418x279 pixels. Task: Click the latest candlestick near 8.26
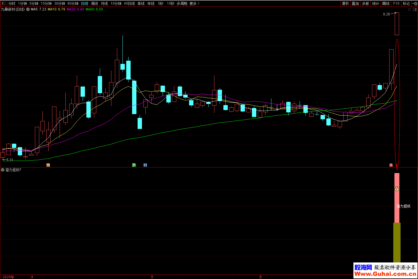point(397,24)
